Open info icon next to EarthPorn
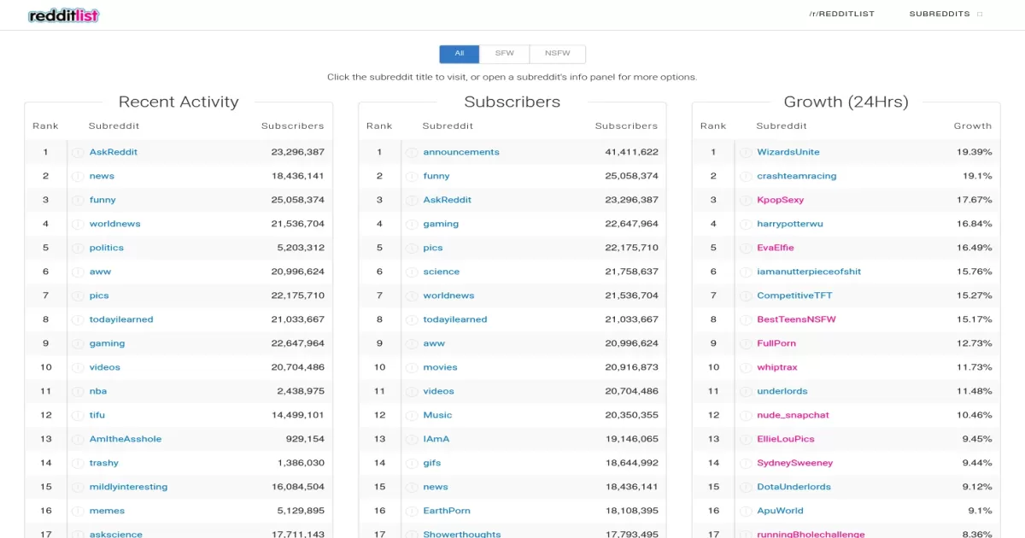 411,511
